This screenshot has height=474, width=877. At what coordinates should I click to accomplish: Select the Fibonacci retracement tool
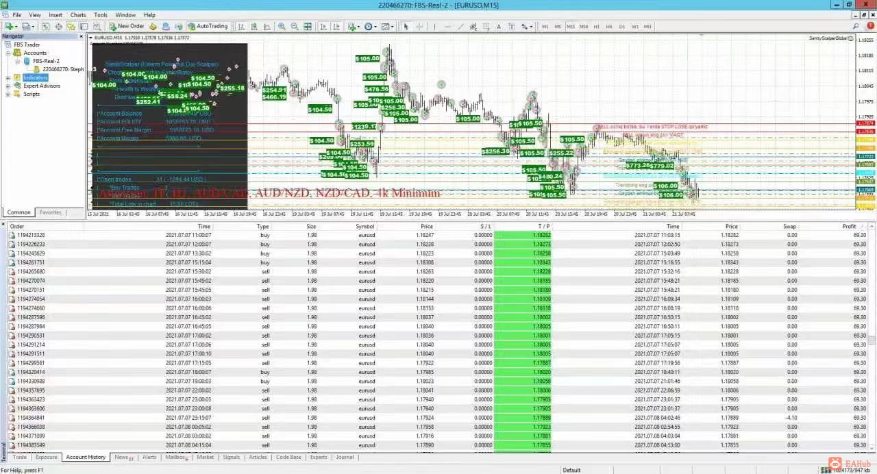coord(486,26)
